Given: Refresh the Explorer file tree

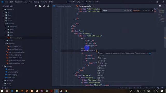Looking at the screenshot, I should (x=44, y=6).
